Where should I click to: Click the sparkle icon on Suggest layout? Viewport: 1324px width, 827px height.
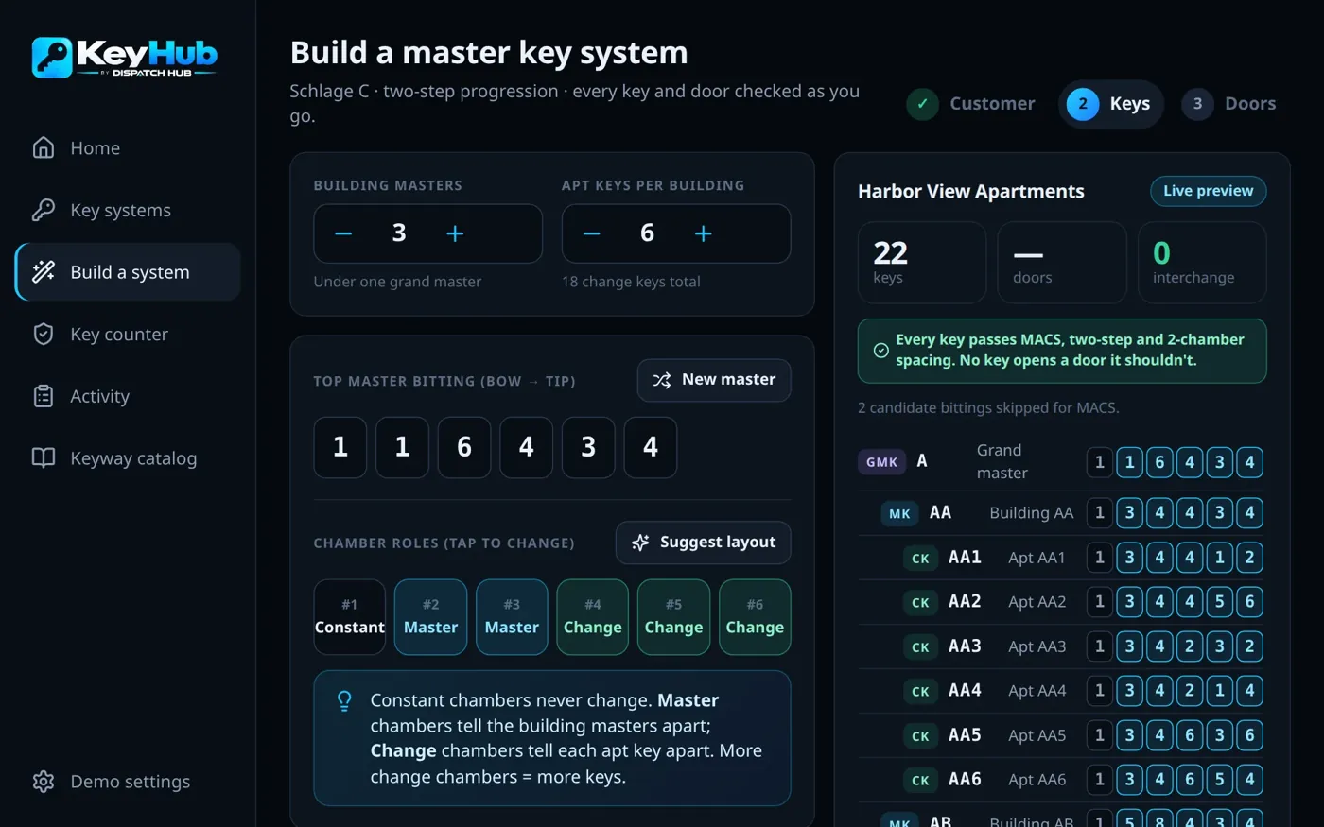640,543
